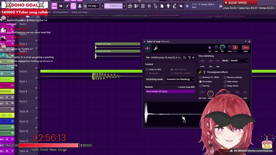
Task: Select the baby oil snap breadcrumb
Action: click(x=79, y=12)
